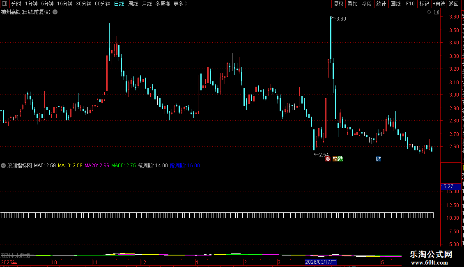This screenshot has height=267, width=464.
Task: Click the MA10: 2.59 value
Action: tap(70, 166)
